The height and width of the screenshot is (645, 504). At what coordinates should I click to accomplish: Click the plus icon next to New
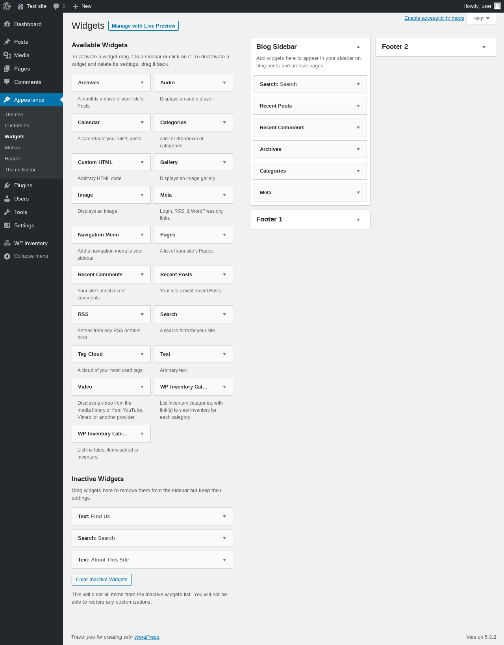[x=75, y=6]
